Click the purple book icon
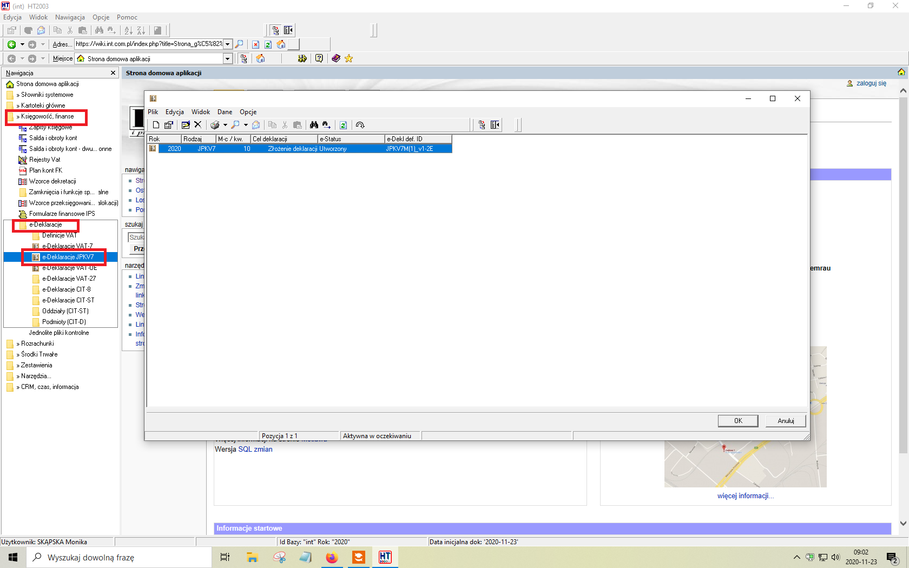Image resolution: width=909 pixels, height=568 pixels. point(335,58)
